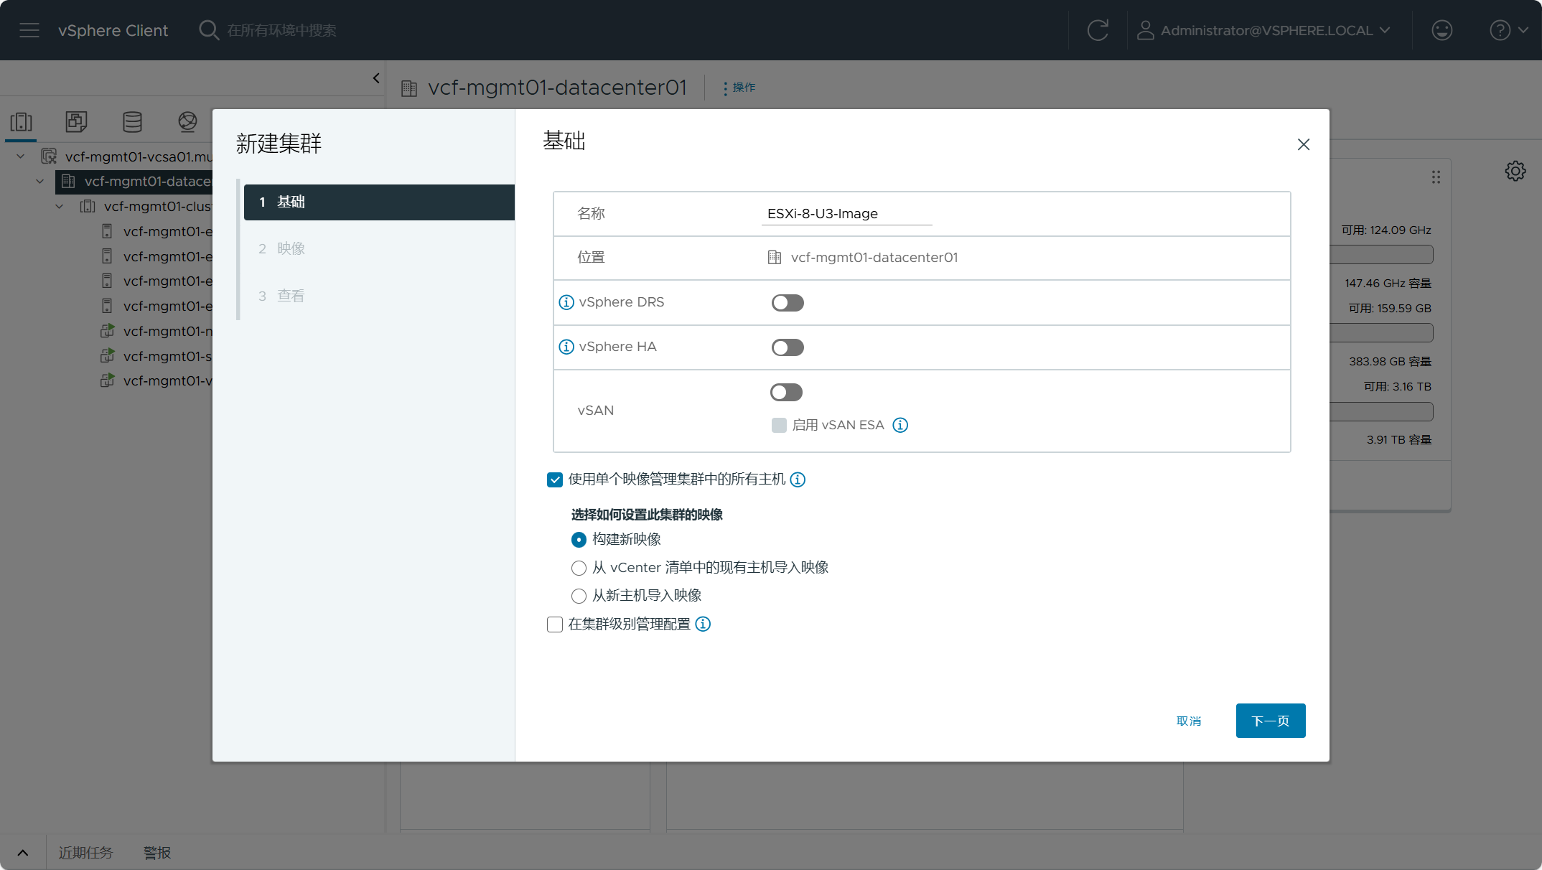Click the refresh icon in top bar

[1098, 30]
